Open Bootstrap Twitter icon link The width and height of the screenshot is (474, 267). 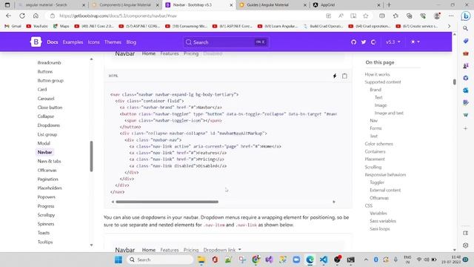click(364, 42)
